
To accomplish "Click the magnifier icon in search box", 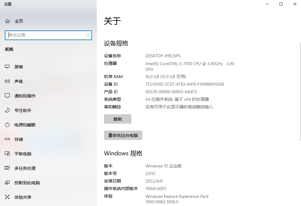I will coord(88,35).
